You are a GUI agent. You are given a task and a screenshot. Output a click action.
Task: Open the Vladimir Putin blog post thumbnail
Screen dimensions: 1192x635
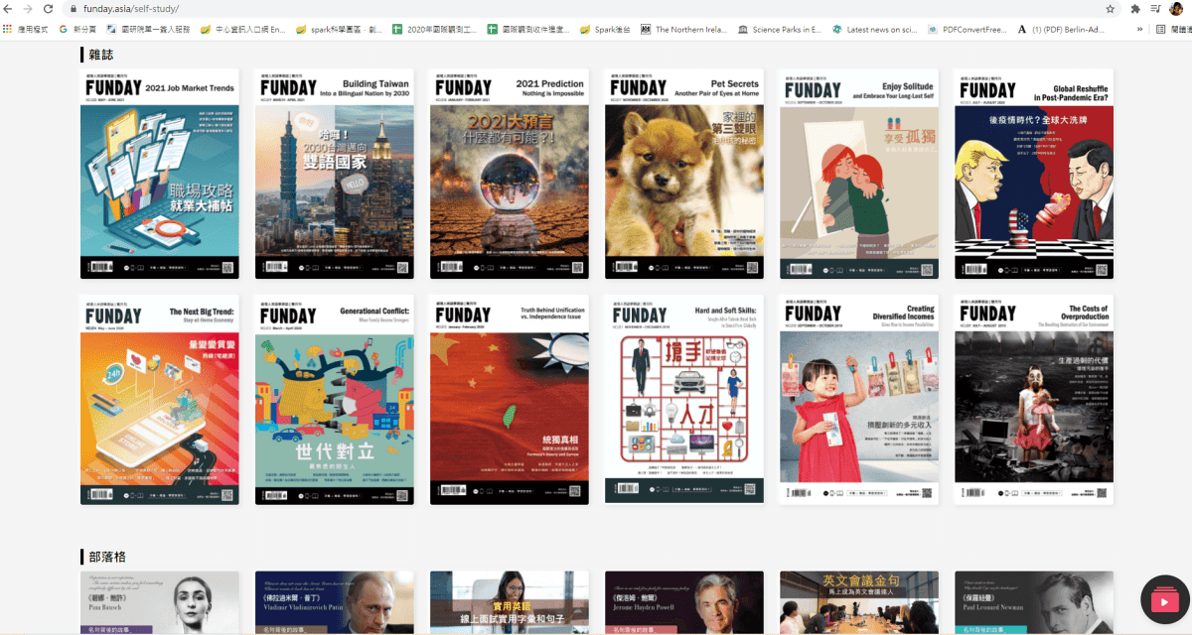pos(335,602)
